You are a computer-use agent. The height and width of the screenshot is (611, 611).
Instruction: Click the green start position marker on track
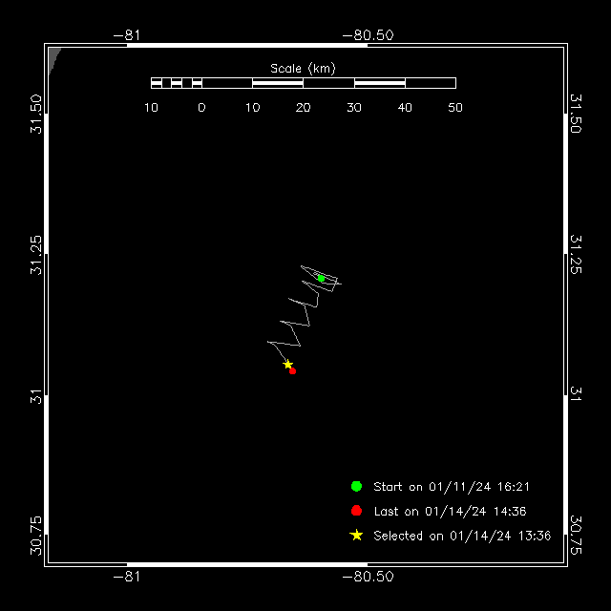(x=321, y=278)
